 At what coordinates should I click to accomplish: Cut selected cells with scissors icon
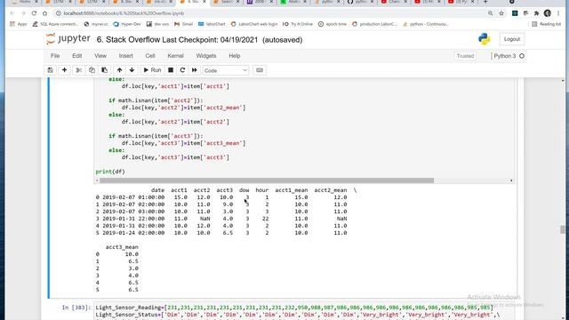tap(78, 70)
